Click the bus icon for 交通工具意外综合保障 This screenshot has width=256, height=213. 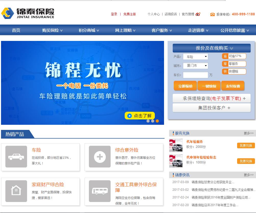pyautogui.click(x=100, y=191)
